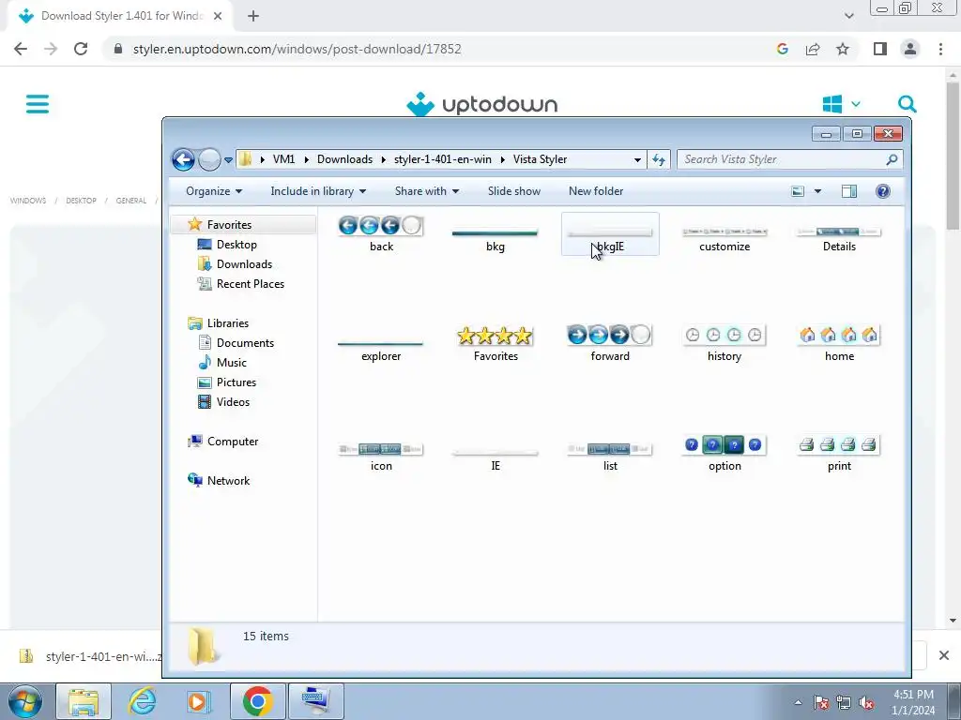Viewport: 961px width, 720px height.
Task: Toggle the preview pane
Action: point(848,191)
